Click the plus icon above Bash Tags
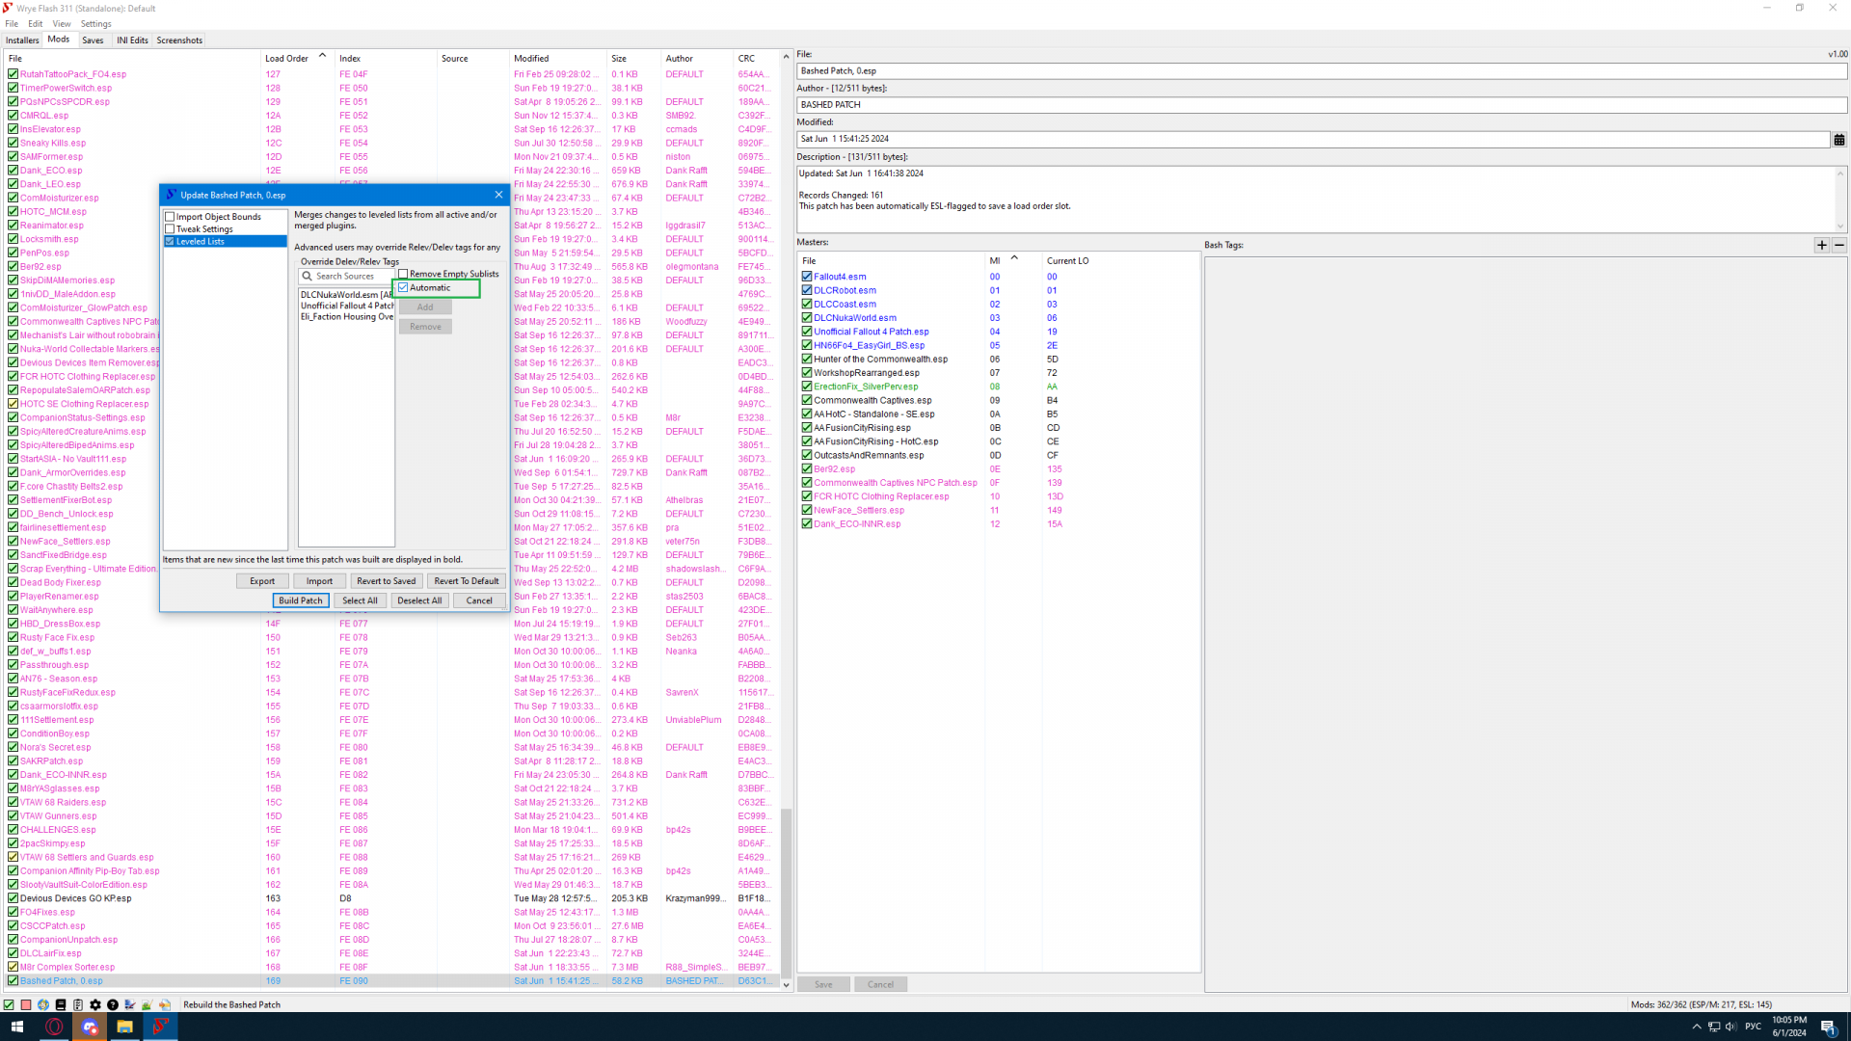Image resolution: width=1851 pixels, height=1041 pixels. [x=1821, y=245]
